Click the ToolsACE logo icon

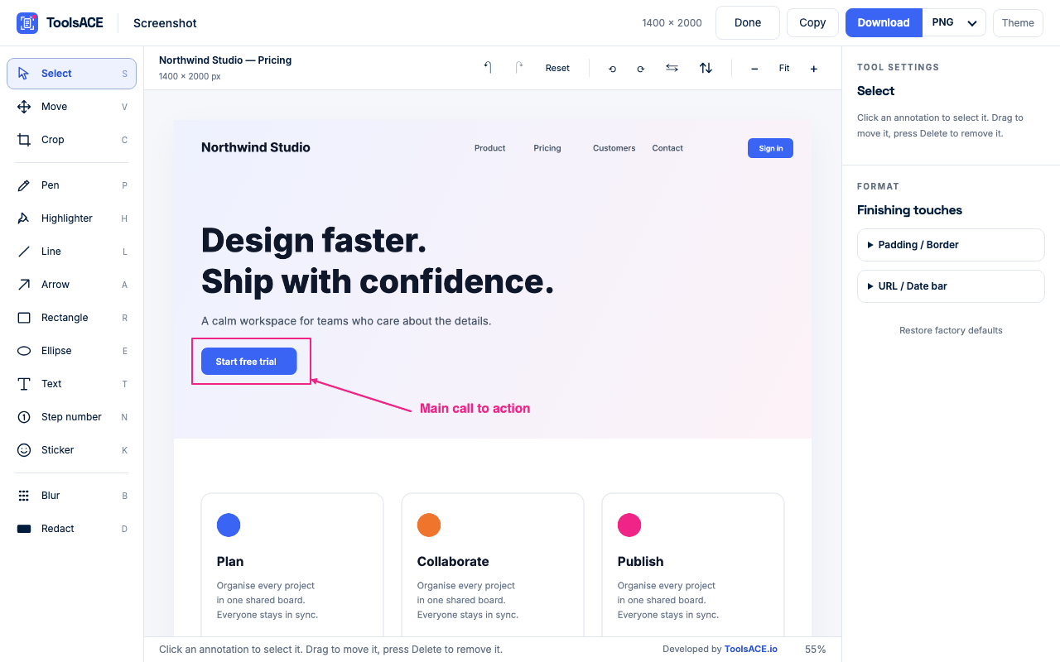click(27, 23)
